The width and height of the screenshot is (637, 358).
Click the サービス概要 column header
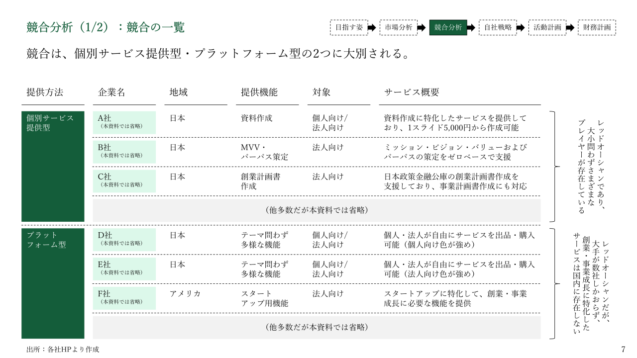[x=412, y=92]
